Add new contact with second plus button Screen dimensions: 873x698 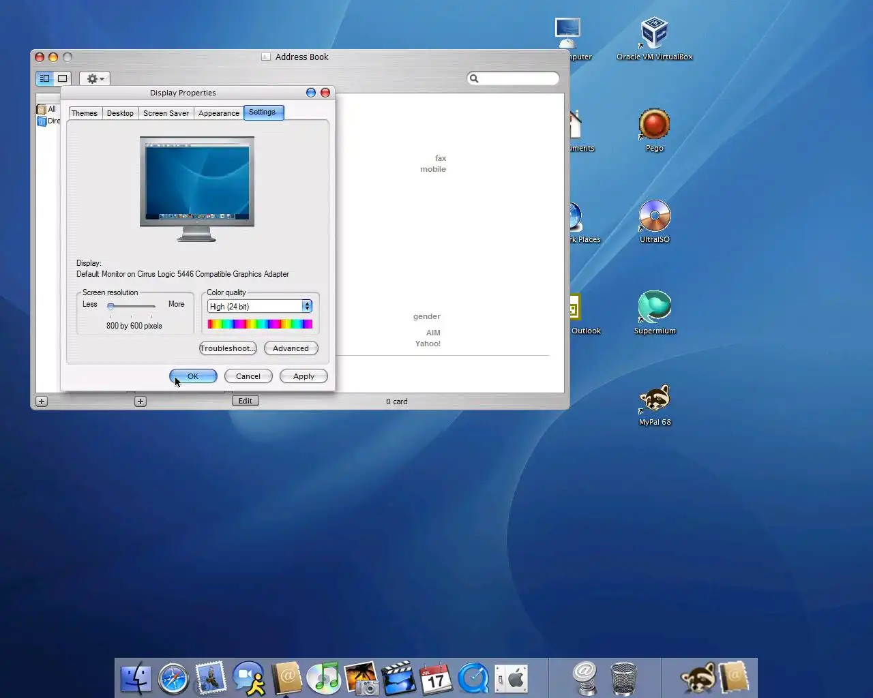[140, 401]
